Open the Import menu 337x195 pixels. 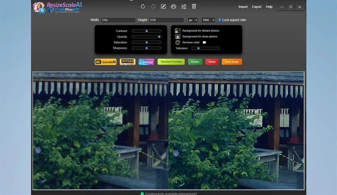[x=243, y=7]
